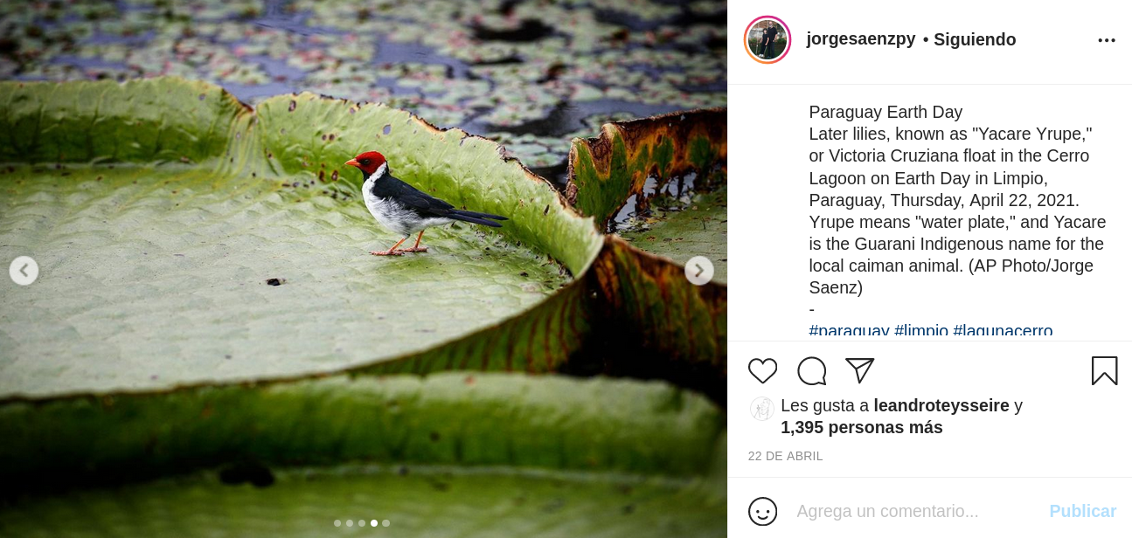Screen dimensions: 1132x538
Task: Go to next photo with right arrow
Action: pyautogui.click(x=699, y=271)
